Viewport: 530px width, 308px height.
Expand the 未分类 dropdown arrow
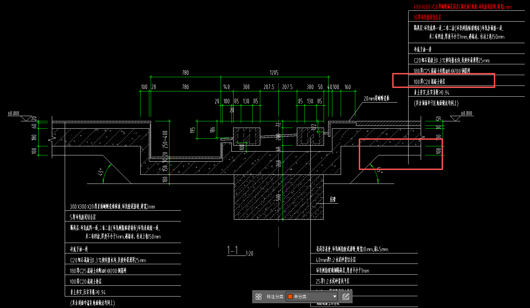click(334, 297)
